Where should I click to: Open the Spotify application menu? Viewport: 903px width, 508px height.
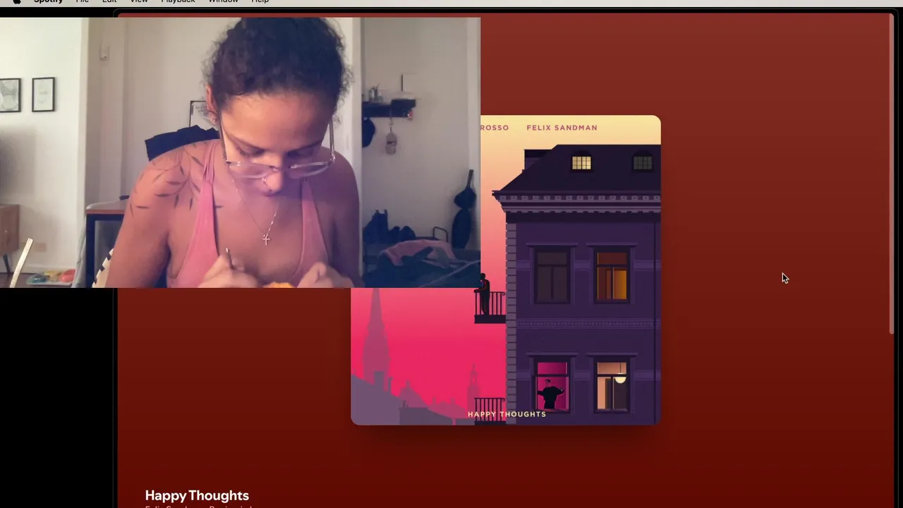click(49, 1)
